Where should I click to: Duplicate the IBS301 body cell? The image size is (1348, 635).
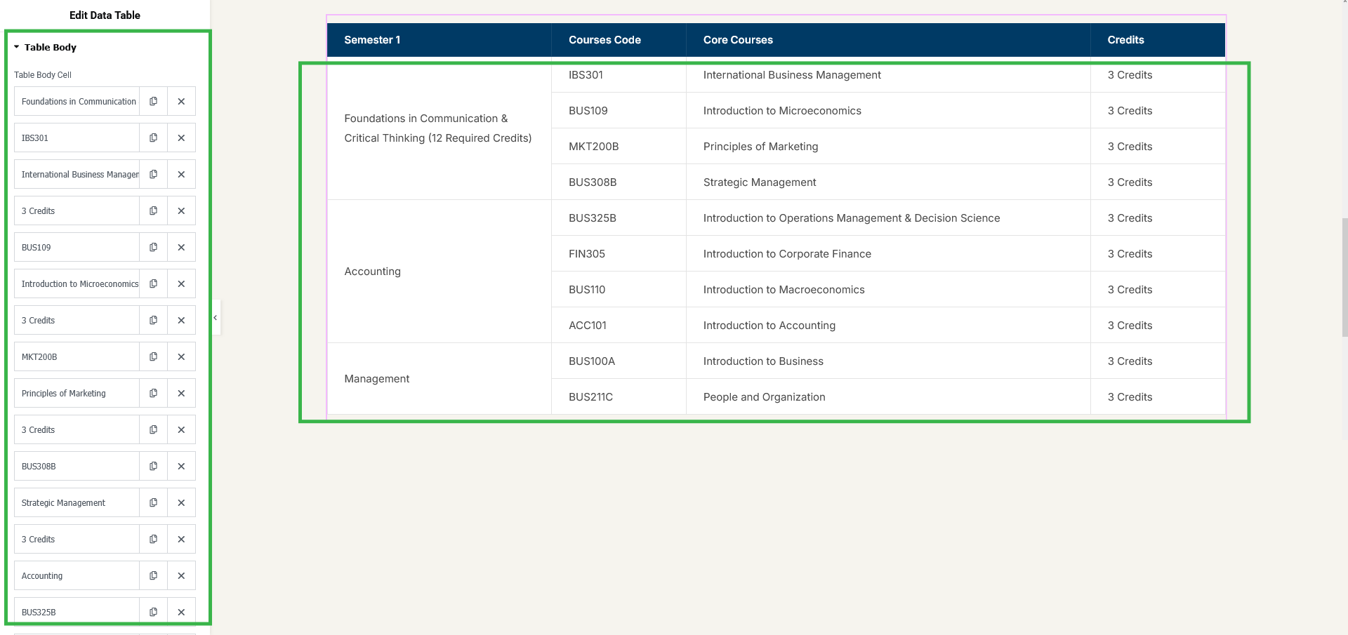[x=153, y=138]
